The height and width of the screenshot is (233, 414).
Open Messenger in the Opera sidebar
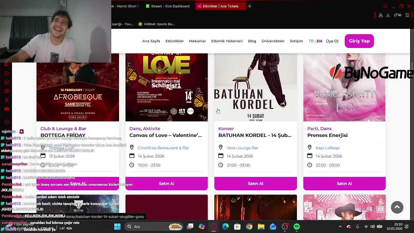coord(6,73)
